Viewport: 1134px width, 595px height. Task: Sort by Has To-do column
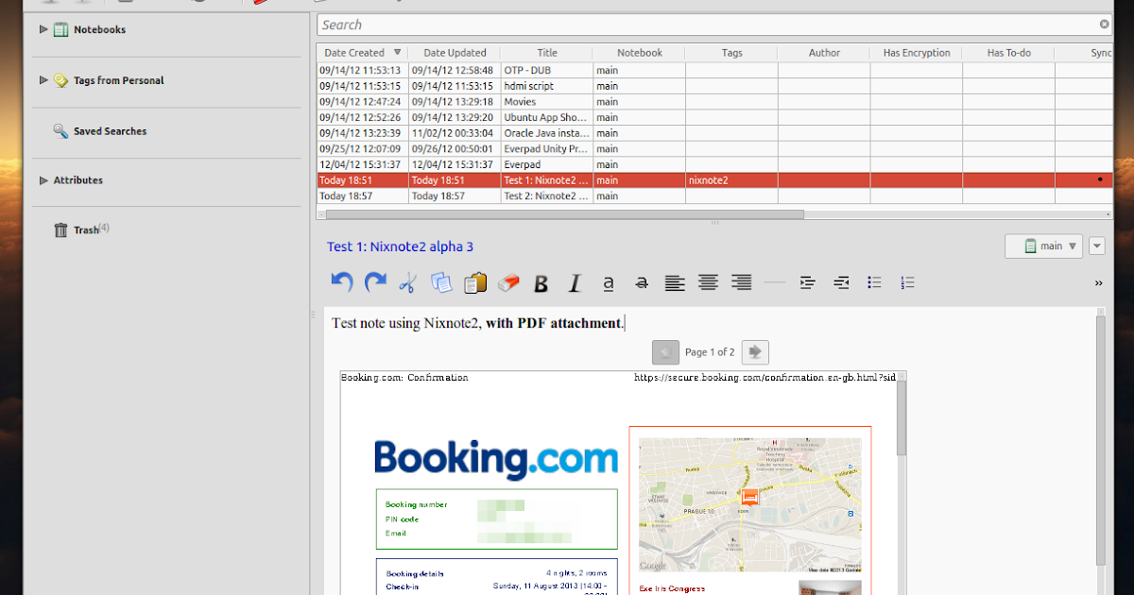coord(1009,53)
